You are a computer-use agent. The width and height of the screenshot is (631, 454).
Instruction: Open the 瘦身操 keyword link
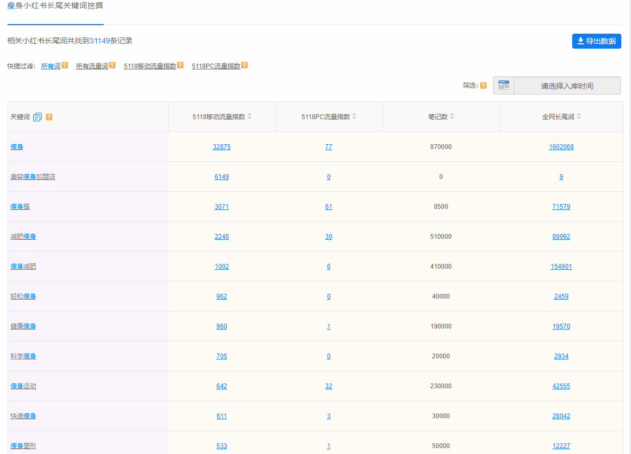[20, 207]
